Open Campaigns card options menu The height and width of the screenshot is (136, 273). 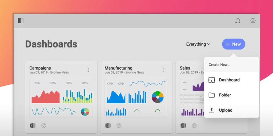tap(89, 70)
